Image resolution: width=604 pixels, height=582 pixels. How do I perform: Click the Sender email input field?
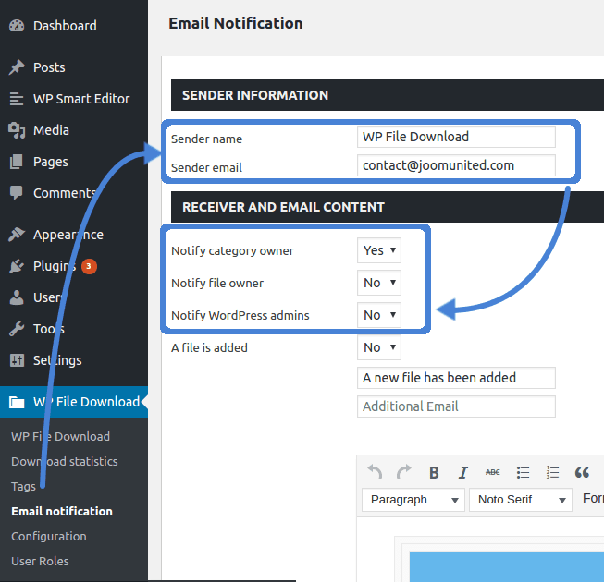pyautogui.click(x=456, y=165)
